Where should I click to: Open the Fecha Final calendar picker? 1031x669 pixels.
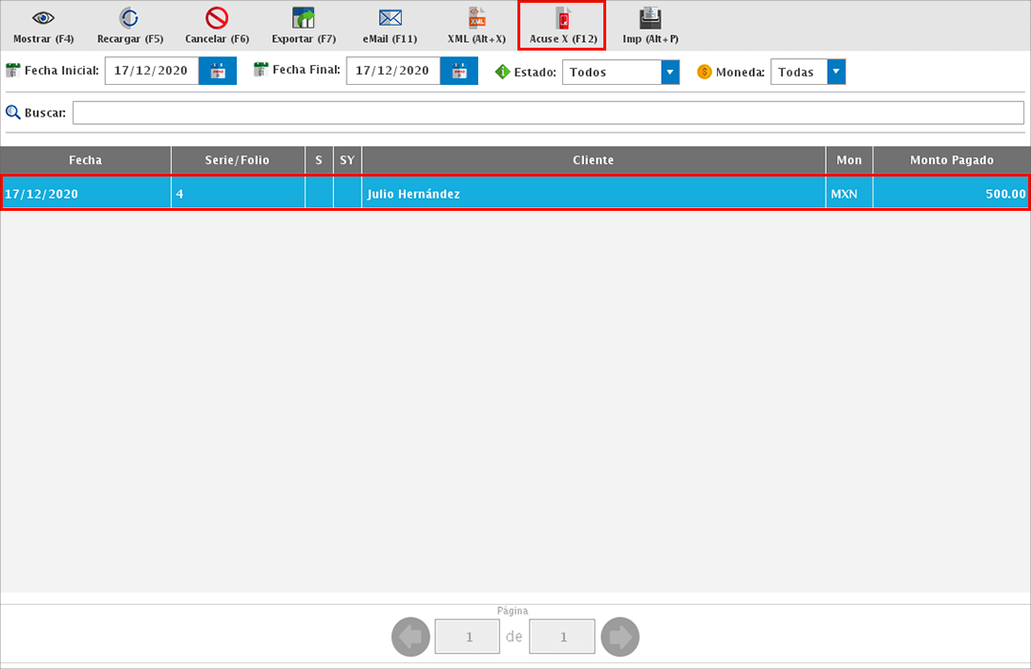[x=459, y=72]
